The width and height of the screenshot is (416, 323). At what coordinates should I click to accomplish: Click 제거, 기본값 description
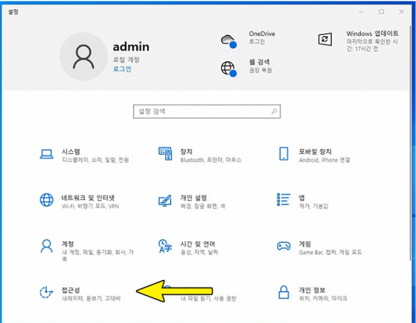[x=314, y=206]
